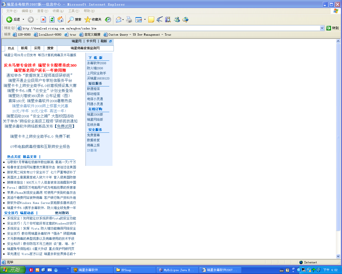
Task: Open the 'Custom Query - YB Dev Management - Trac' link
Action: 137,35
